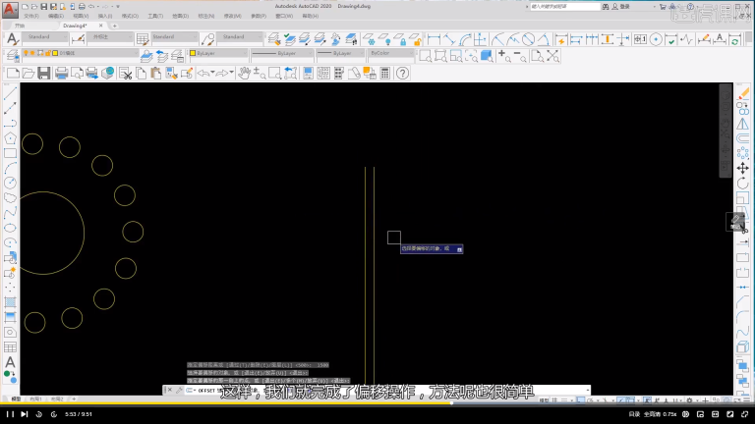Screen dimensions: 755x424
Task: Click the Zoom Out minus icon
Action: pyautogui.click(x=519, y=56)
